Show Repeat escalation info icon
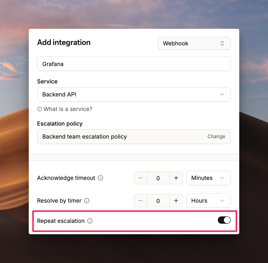This screenshot has height=263, width=268. (90, 221)
